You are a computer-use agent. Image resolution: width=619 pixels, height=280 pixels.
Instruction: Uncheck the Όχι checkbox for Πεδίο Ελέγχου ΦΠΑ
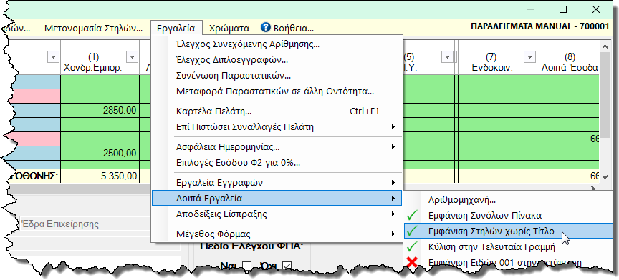[287, 266]
